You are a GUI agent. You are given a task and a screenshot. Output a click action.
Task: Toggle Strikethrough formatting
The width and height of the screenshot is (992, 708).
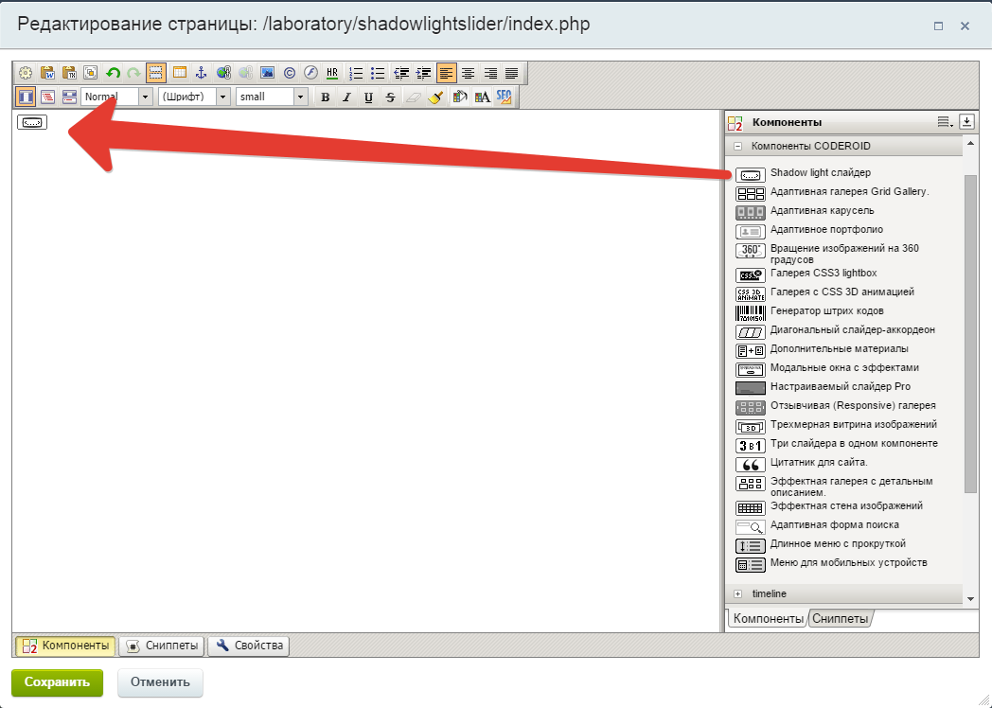coord(390,97)
